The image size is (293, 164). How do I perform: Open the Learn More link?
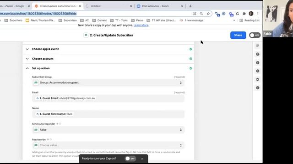tap(141, 25)
